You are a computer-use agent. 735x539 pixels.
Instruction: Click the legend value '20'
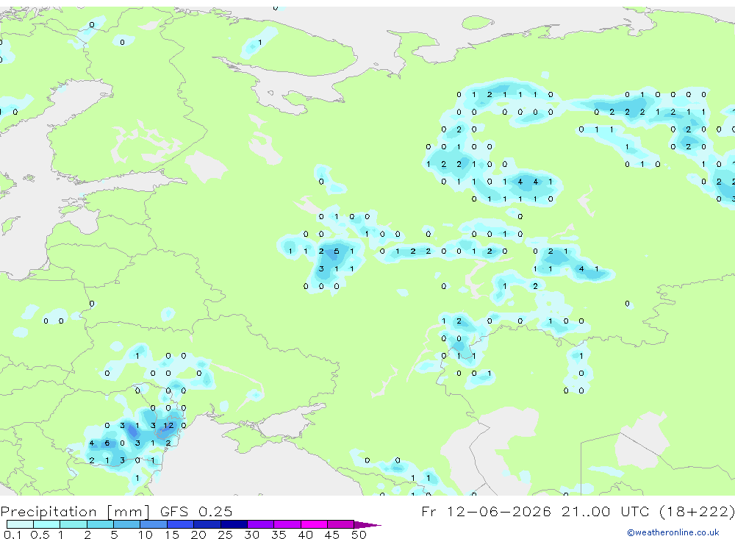click(198, 535)
